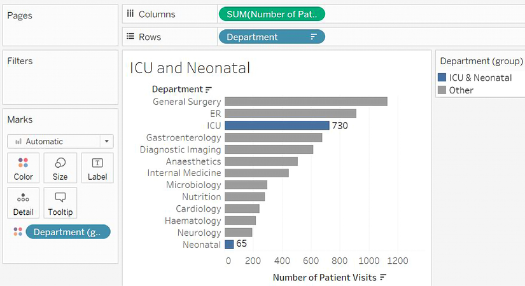
Task: Click the SUM(Number of Pat.. Columns pill
Action: 272,14
